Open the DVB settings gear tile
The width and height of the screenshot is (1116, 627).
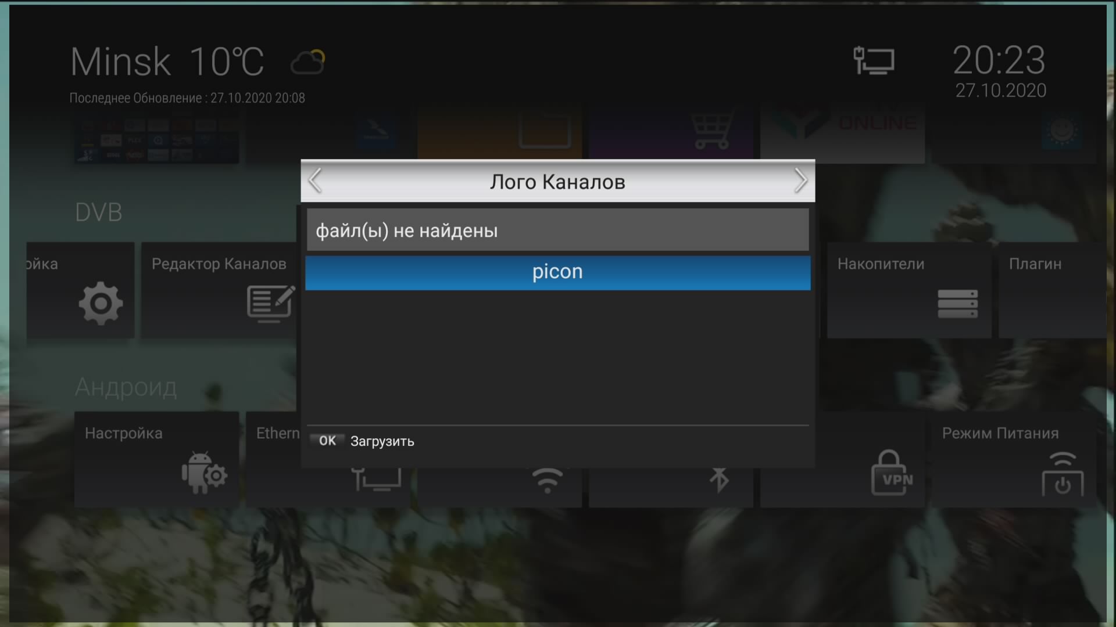[80, 290]
